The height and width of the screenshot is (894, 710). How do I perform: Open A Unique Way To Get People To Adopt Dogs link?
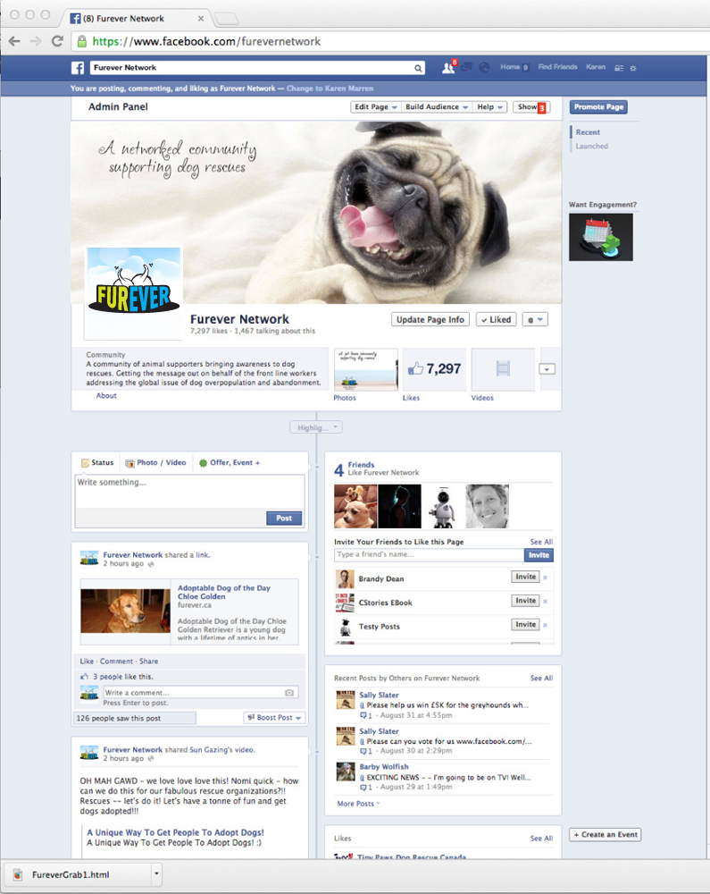(175, 832)
